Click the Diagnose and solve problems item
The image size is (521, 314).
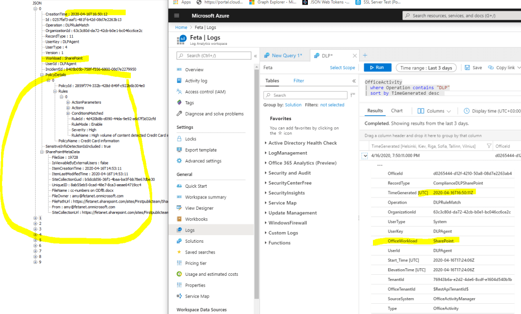coord(179,113)
